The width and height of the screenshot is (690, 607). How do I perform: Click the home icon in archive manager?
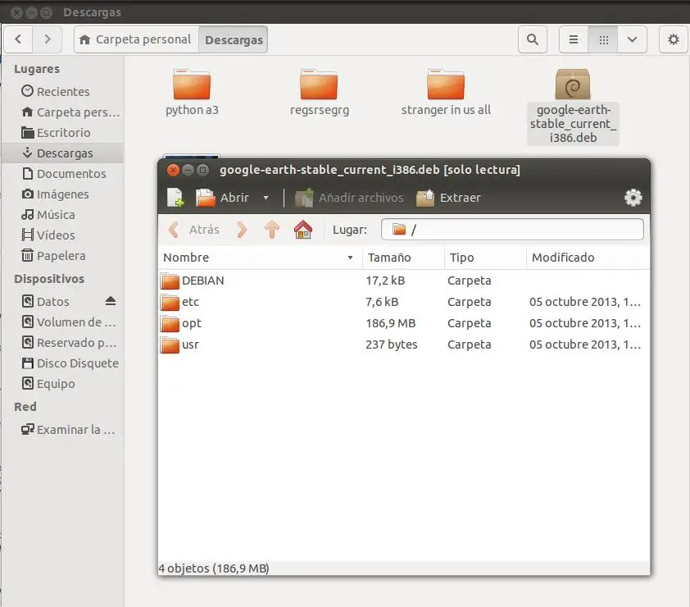click(303, 230)
